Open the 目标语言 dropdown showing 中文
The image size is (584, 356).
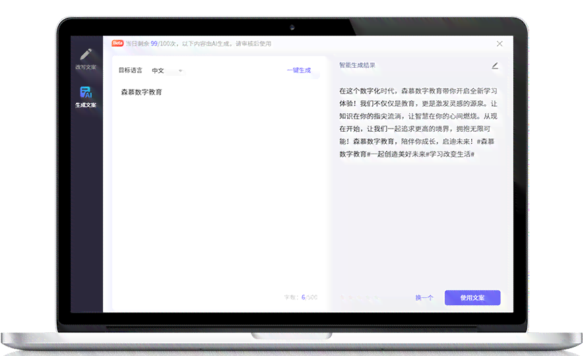[167, 71]
